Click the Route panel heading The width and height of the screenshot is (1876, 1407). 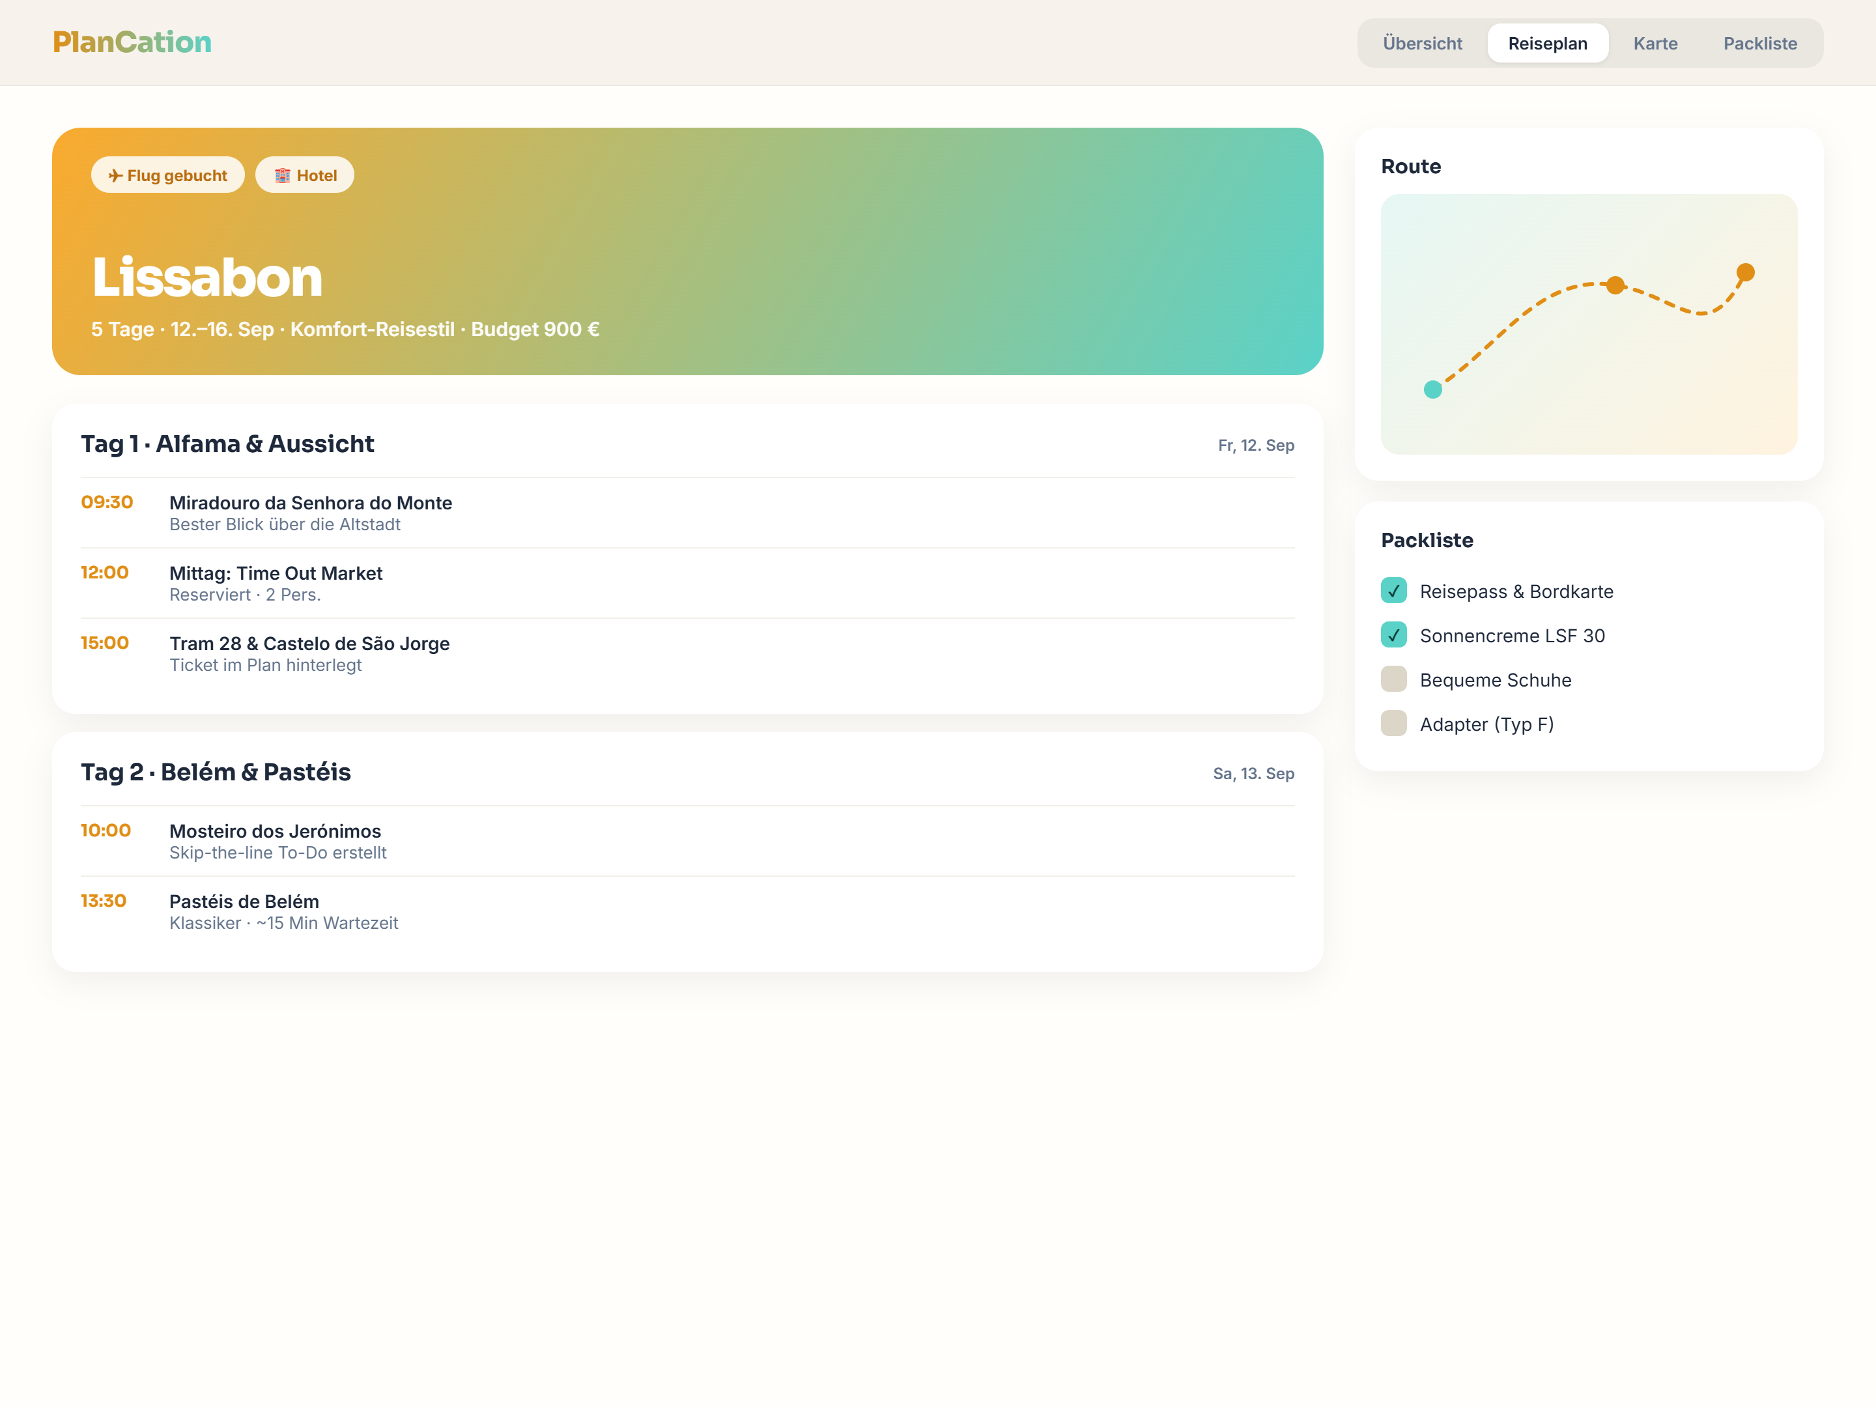coord(1410,166)
